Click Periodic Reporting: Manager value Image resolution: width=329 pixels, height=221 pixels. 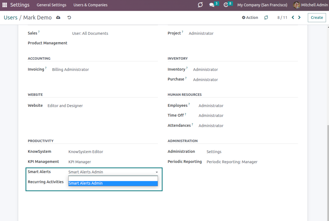(232, 162)
